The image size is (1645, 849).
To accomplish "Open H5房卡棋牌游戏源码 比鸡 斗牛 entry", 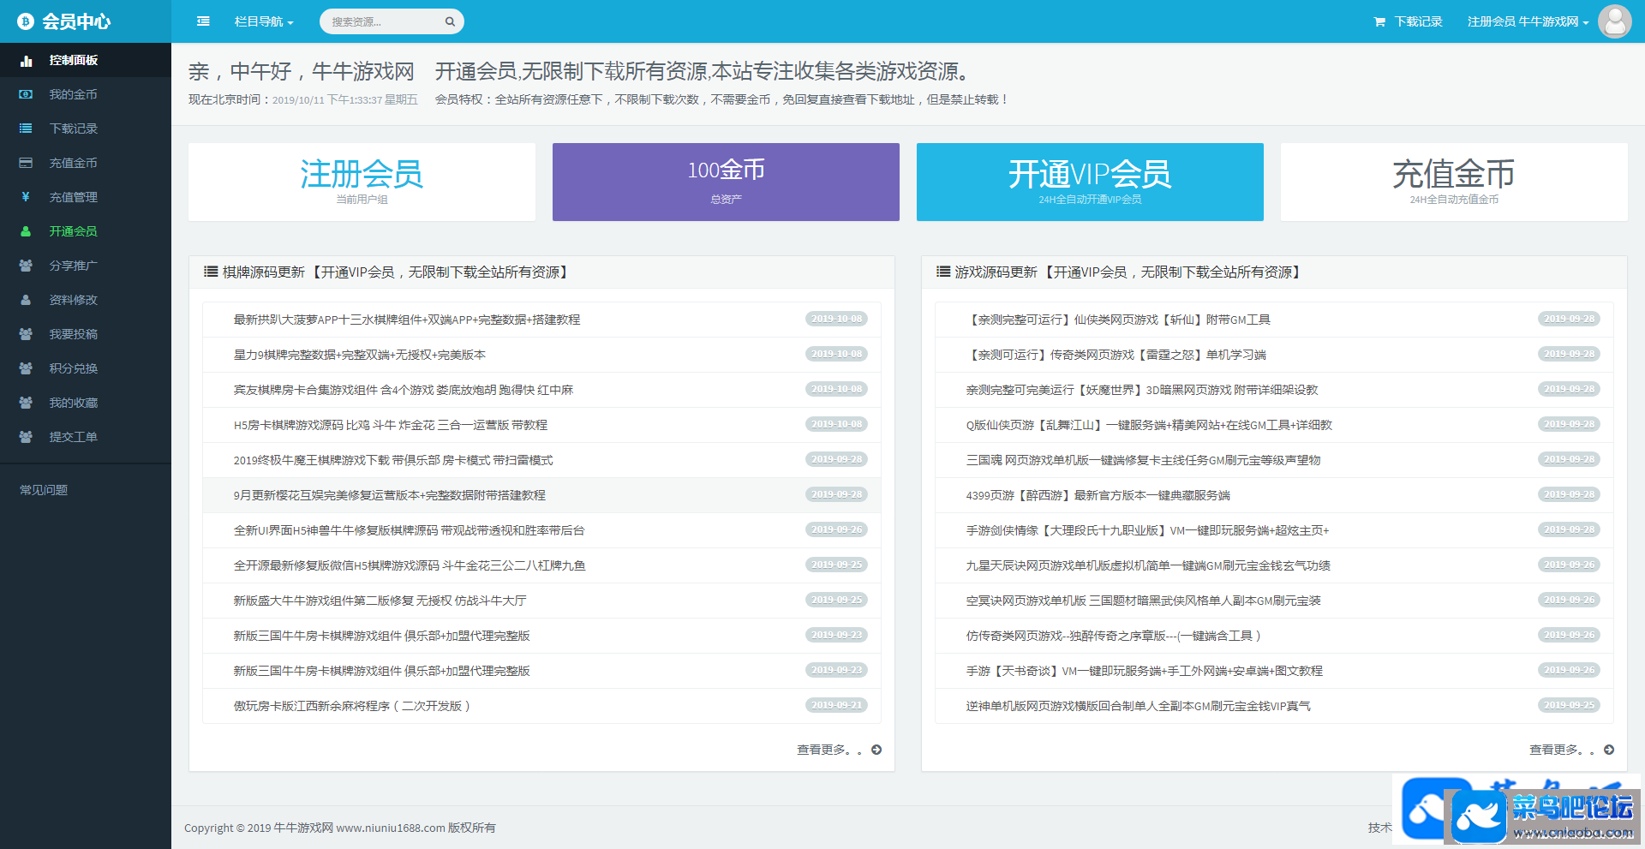I will pos(541,425).
